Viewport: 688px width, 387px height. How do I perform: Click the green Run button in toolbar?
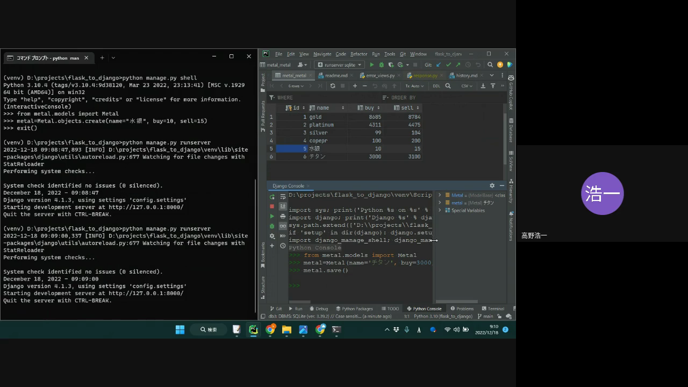pos(371,65)
